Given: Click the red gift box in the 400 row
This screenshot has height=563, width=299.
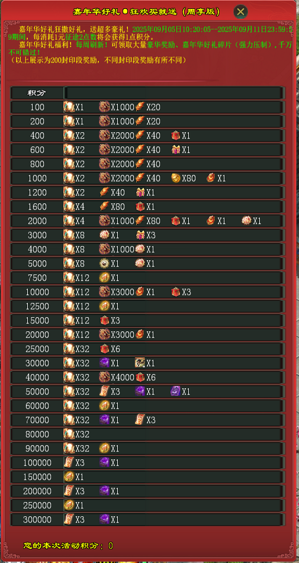Looking at the screenshot, I should pos(175,135).
